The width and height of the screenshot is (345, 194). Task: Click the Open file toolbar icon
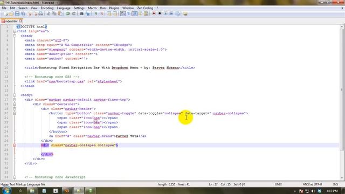click(x=11, y=13)
